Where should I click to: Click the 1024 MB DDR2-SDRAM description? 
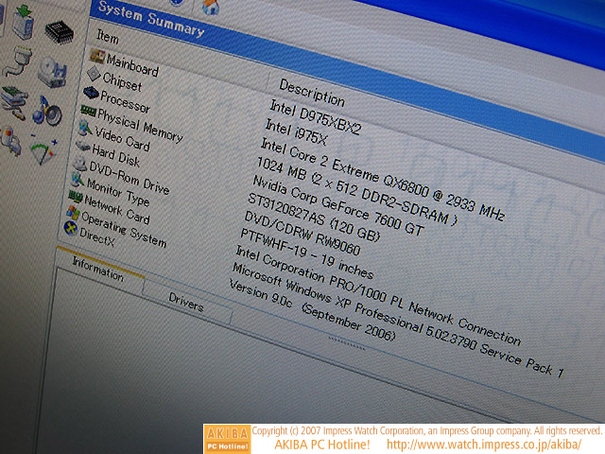tap(356, 191)
